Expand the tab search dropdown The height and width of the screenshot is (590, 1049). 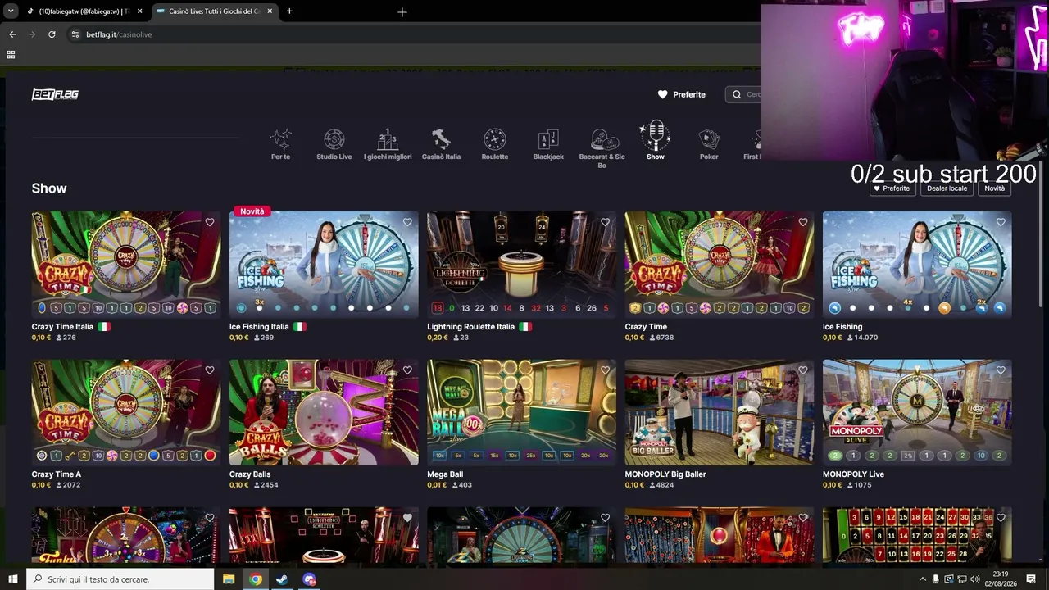[x=11, y=11]
